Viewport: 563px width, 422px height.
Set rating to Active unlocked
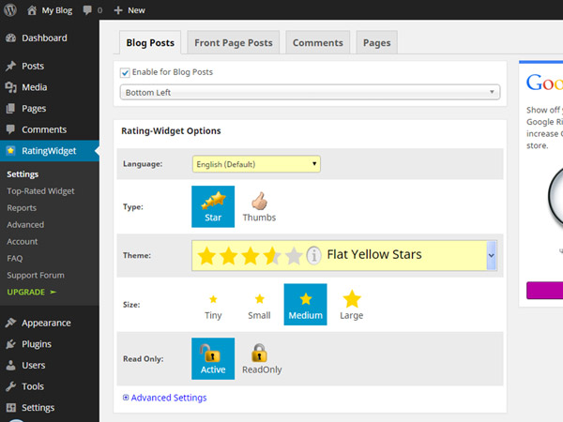click(213, 358)
